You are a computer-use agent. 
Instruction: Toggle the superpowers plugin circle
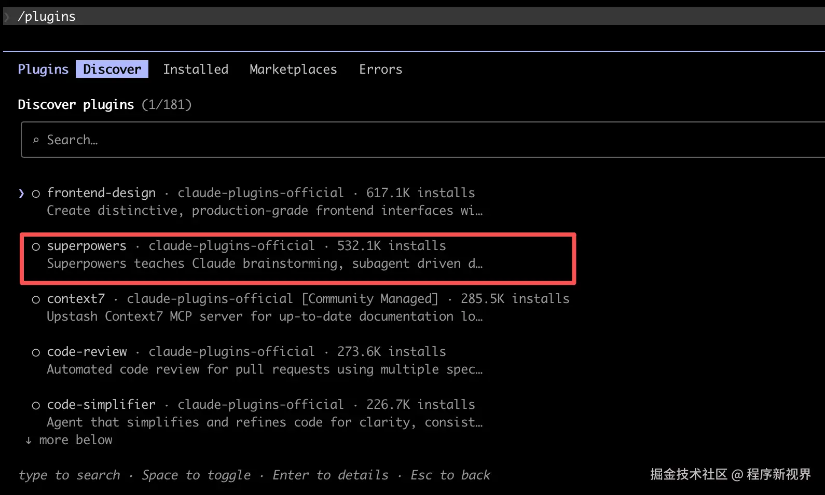click(36, 246)
